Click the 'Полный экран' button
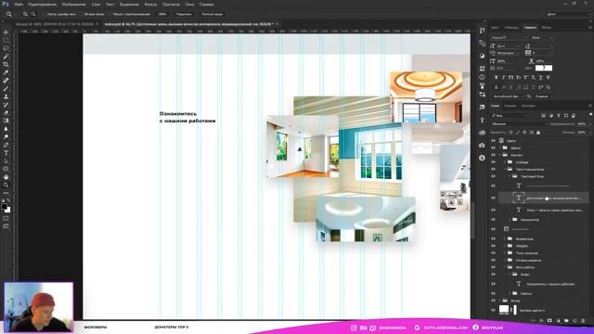The width and height of the screenshot is (594, 334). pos(213,14)
